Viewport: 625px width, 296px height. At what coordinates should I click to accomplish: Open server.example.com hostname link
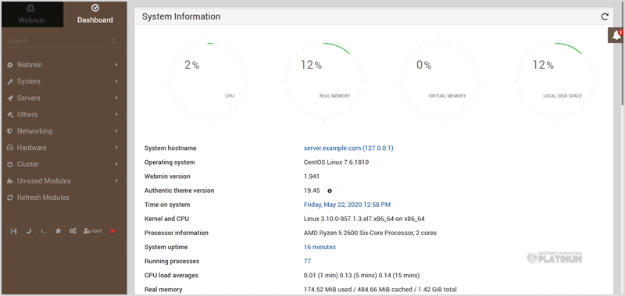pyautogui.click(x=348, y=148)
